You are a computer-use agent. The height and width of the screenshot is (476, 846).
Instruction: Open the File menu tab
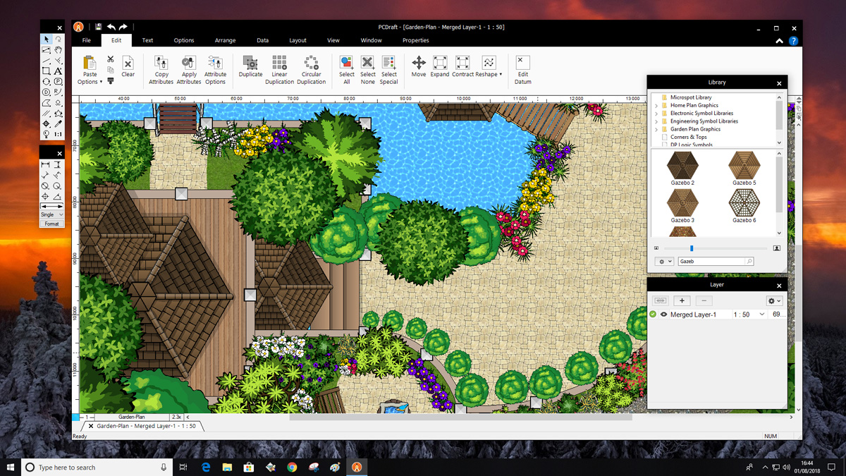pos(86,40)
